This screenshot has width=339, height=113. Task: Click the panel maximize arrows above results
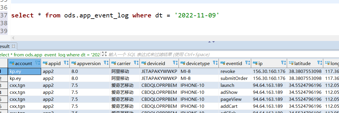211,42
